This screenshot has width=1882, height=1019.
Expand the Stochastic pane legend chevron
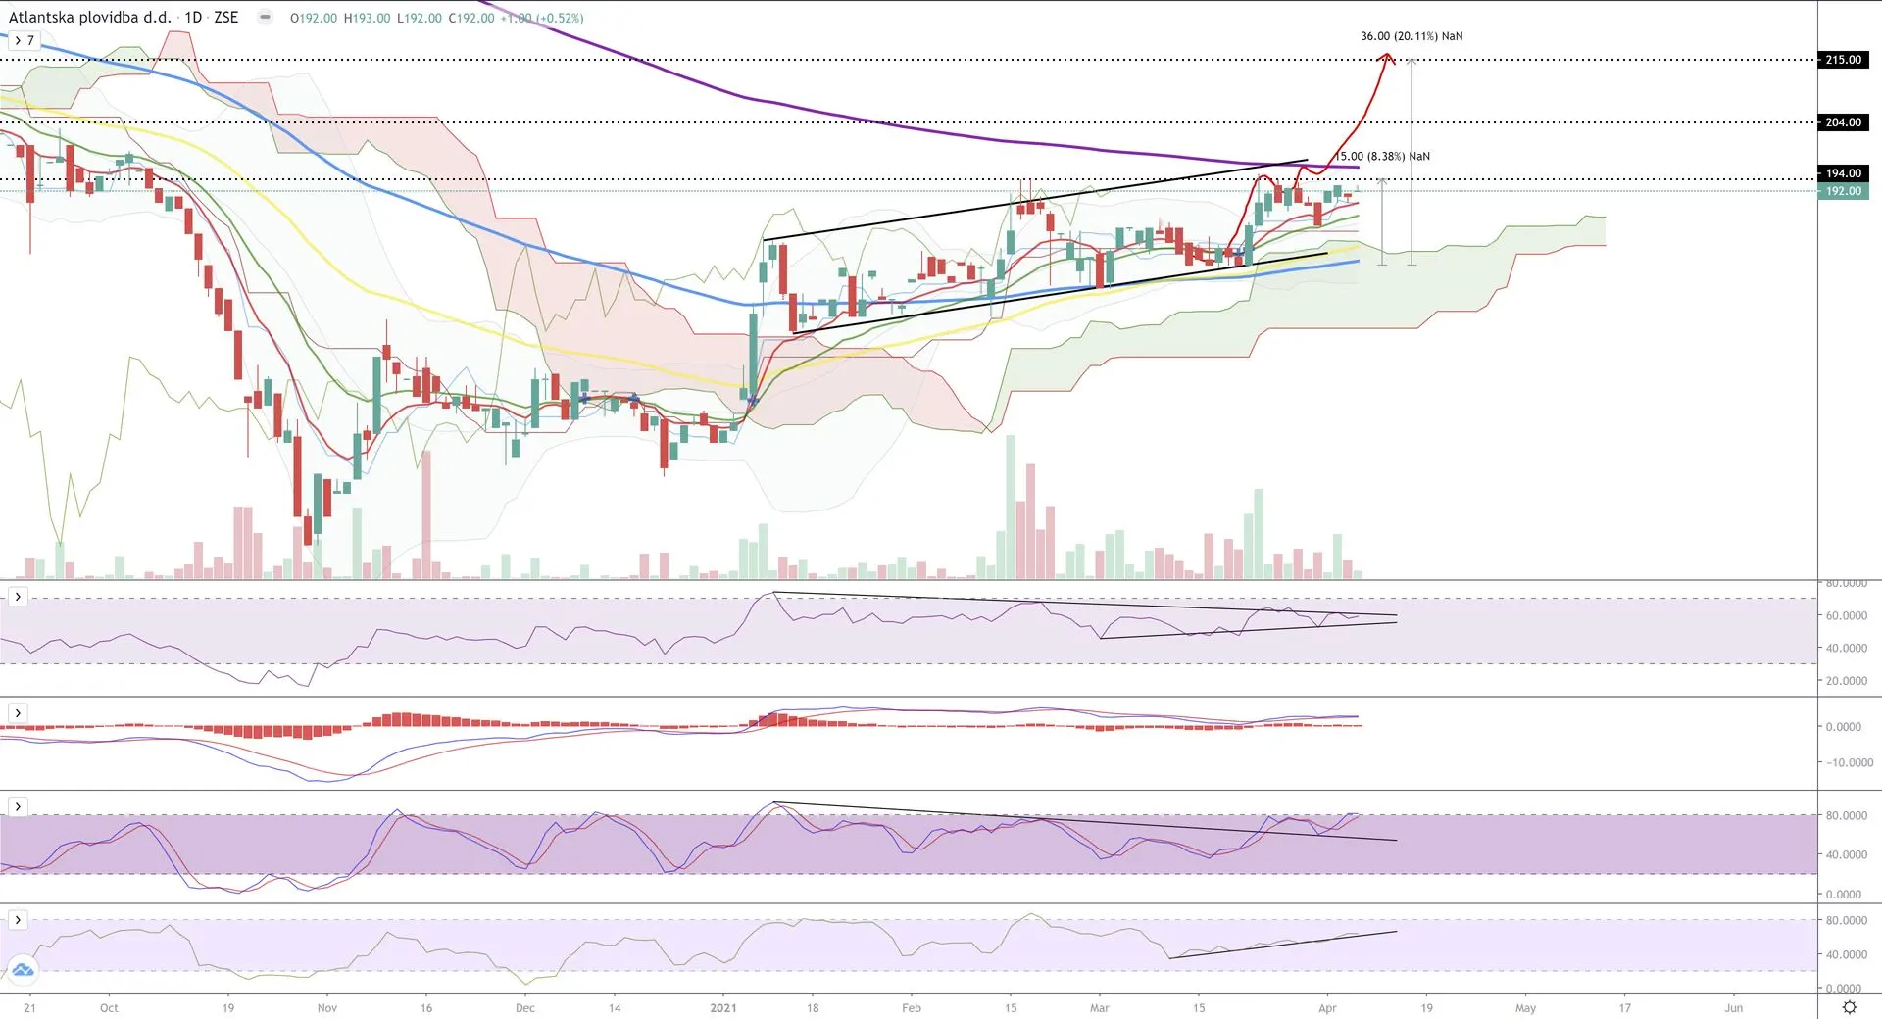point(18,806)
